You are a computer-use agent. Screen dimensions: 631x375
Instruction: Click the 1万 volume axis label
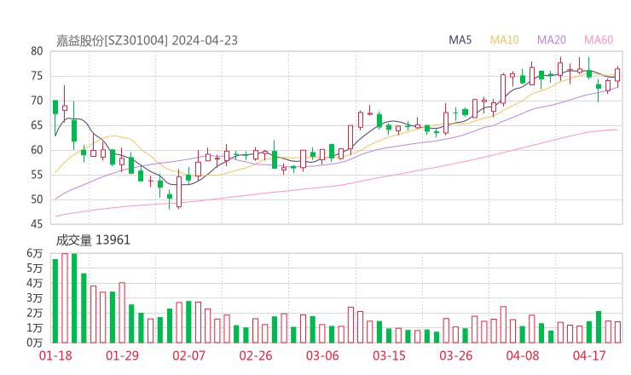click(x=35, y=328)
